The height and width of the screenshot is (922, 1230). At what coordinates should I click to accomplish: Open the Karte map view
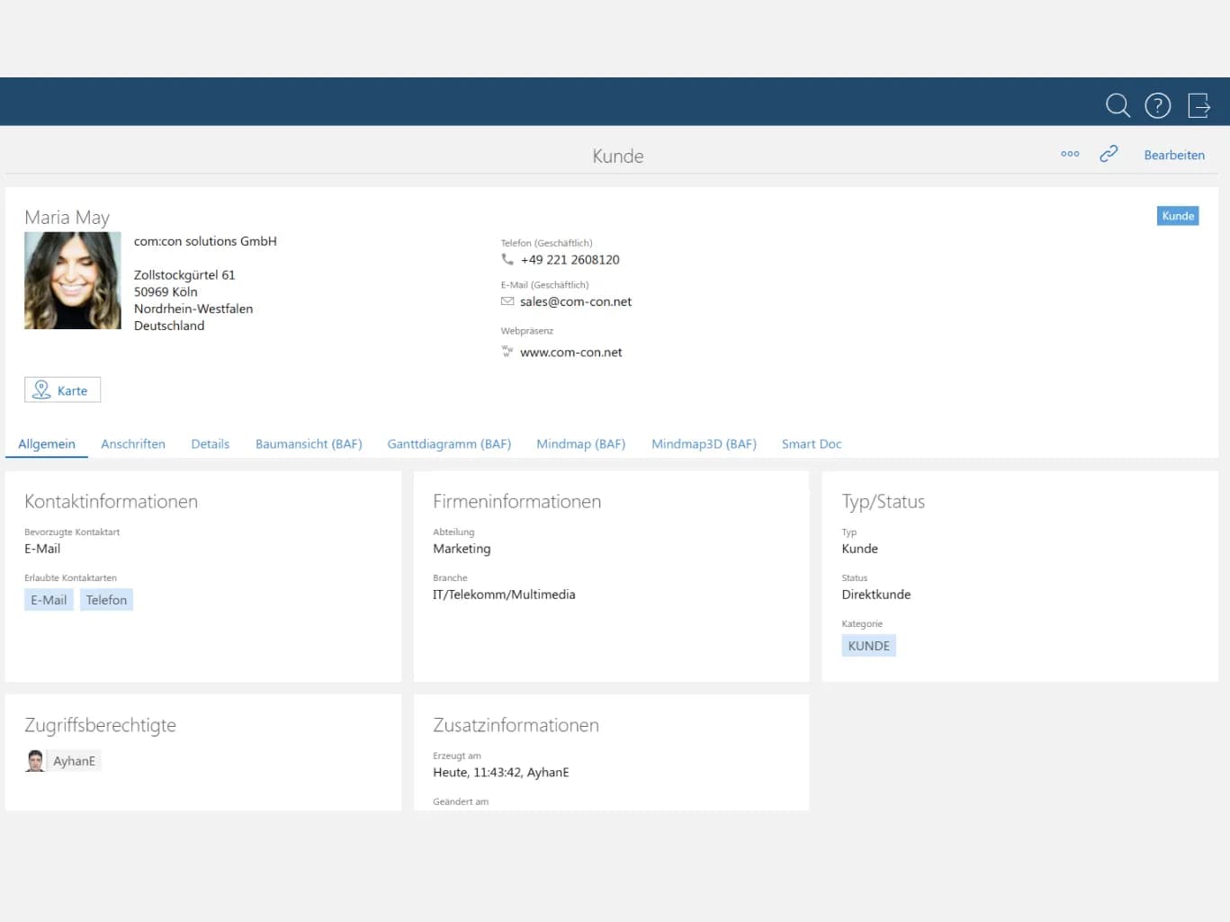pyautogui.click(x=62, y=389)
